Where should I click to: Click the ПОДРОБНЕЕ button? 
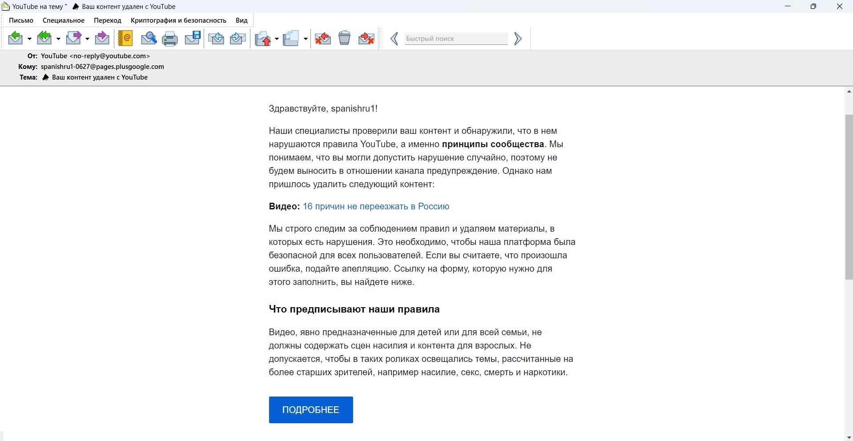(311, 410)
